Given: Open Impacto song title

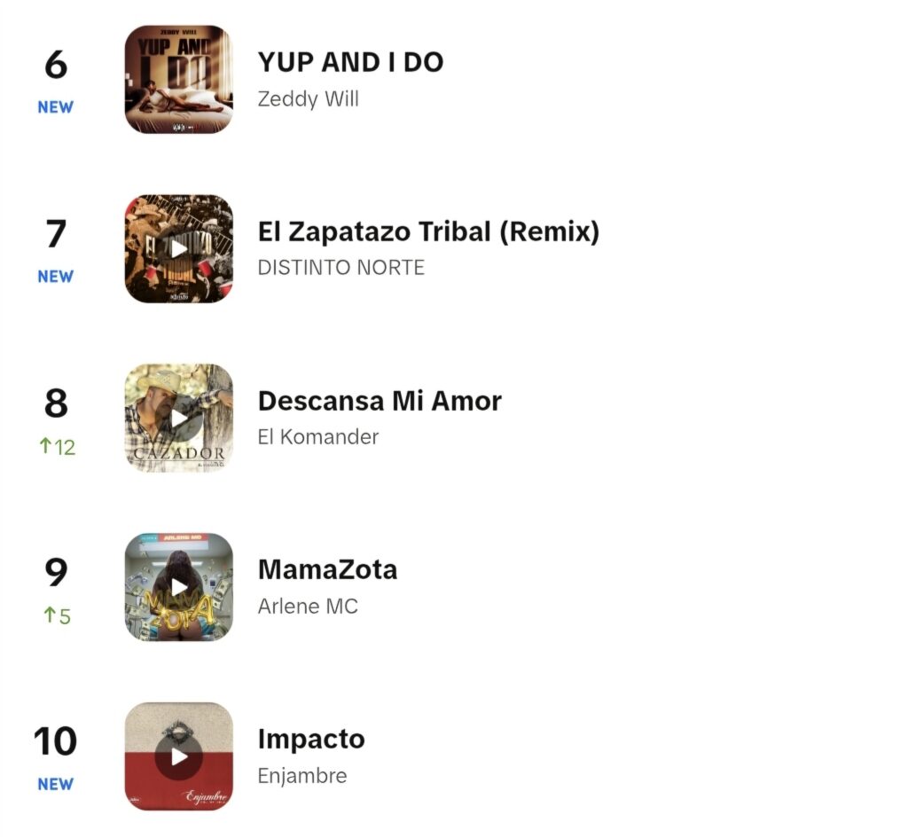Looking at the screenshot, I should click(x=311, y=740).
